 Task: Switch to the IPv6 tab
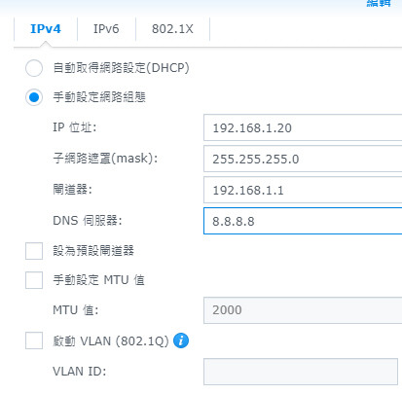coord(106,29)
